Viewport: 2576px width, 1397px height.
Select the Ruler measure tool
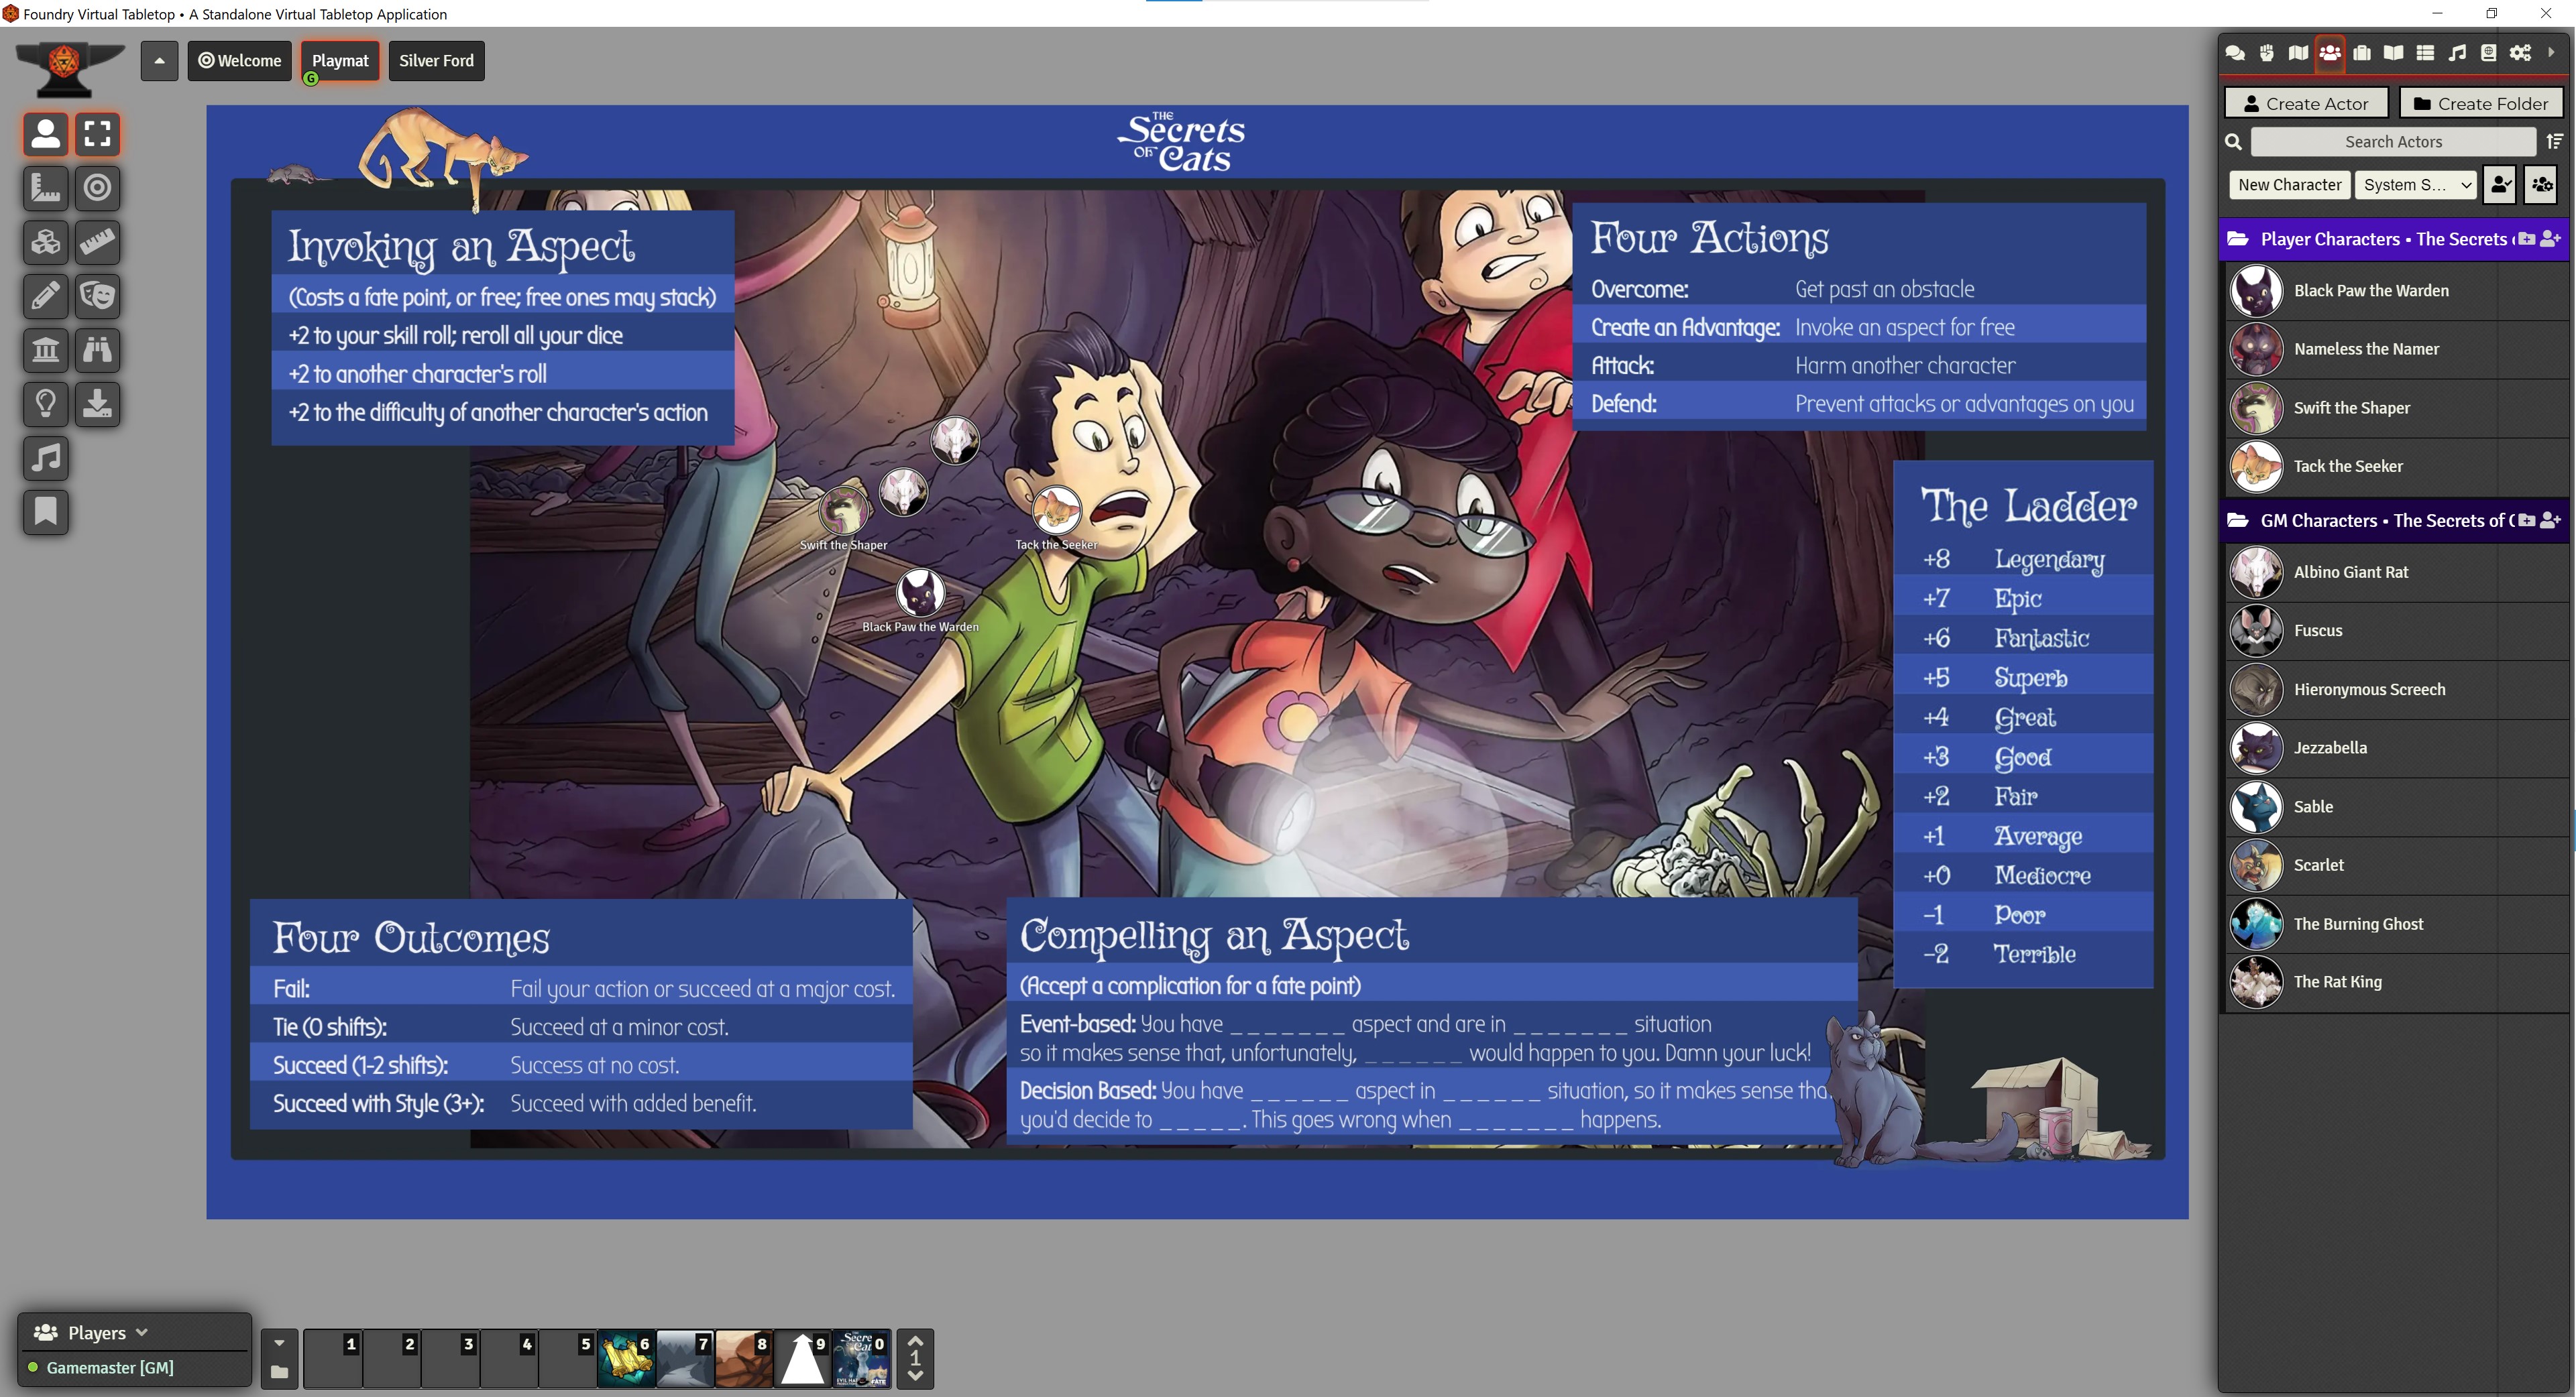coord(98,242)
